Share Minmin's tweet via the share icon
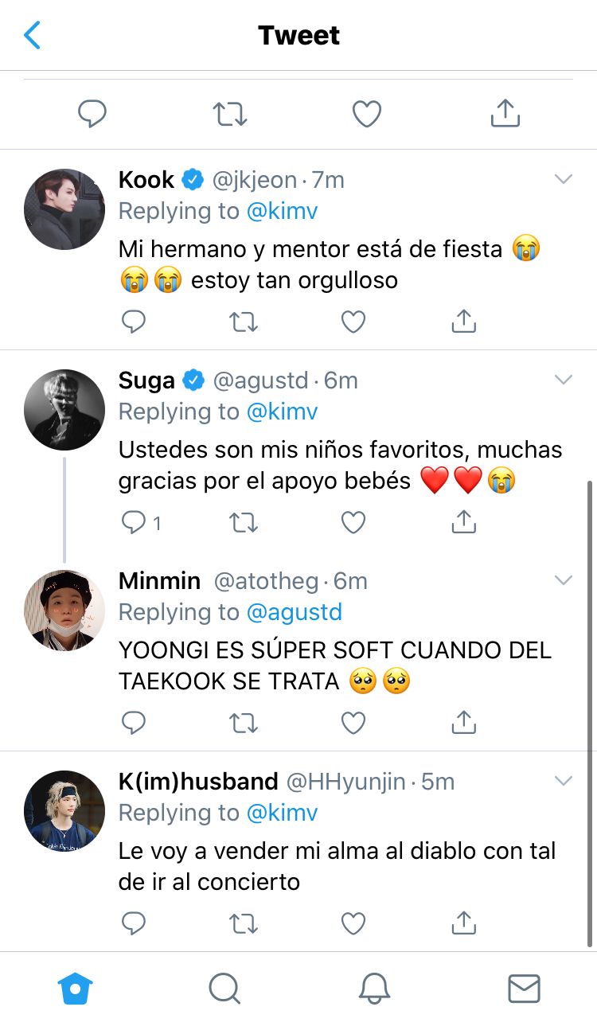The image size is (597, 1030). pyautogui.click(x=463, y=722)
